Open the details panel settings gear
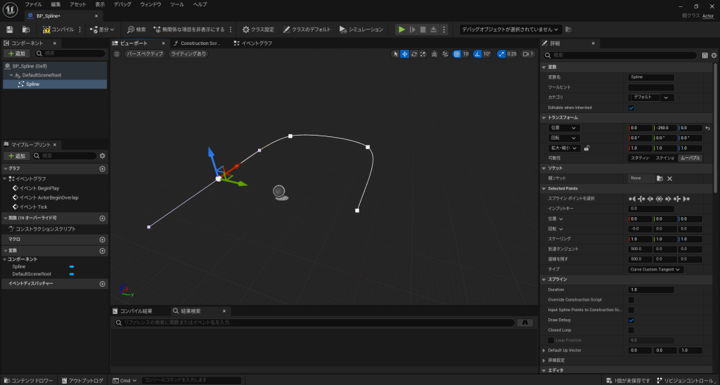 pyautogui.click(x=713, y=55)
